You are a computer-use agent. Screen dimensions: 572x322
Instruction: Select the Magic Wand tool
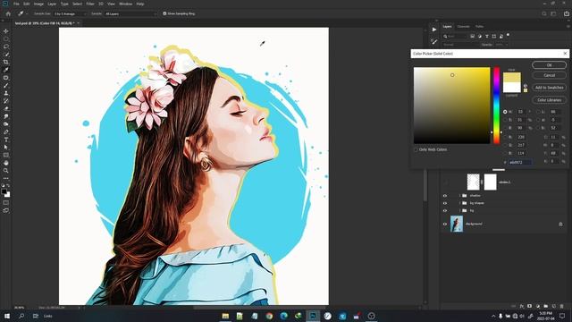(6, 55)
